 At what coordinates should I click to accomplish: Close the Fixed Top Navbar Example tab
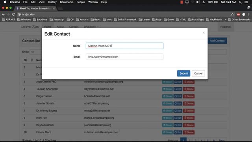[54, 8]
